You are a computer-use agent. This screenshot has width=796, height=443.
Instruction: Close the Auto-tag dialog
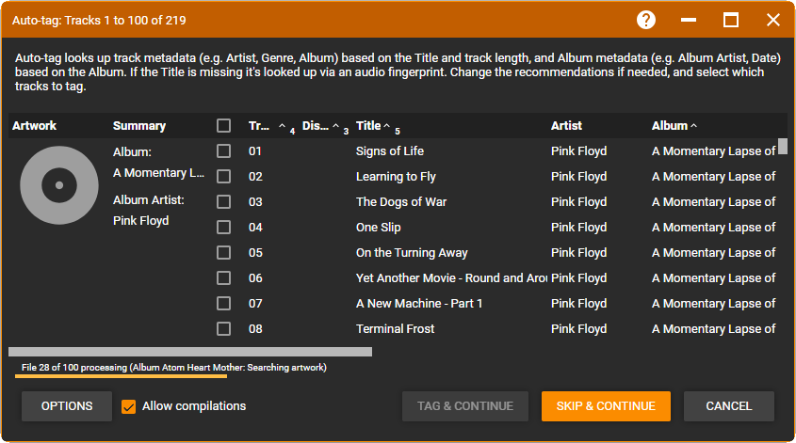click(773, 20)
